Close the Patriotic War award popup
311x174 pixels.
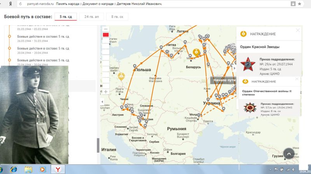coord(298,79)
